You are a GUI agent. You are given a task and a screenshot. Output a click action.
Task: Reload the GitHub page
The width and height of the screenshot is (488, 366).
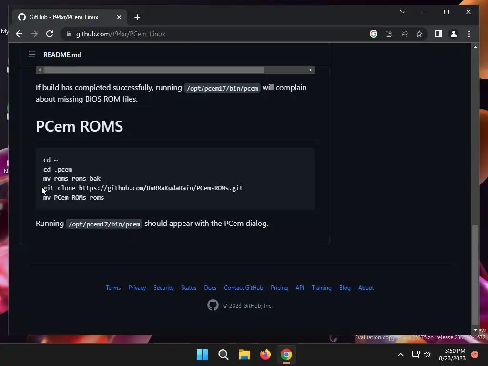(x=50, y=34)
